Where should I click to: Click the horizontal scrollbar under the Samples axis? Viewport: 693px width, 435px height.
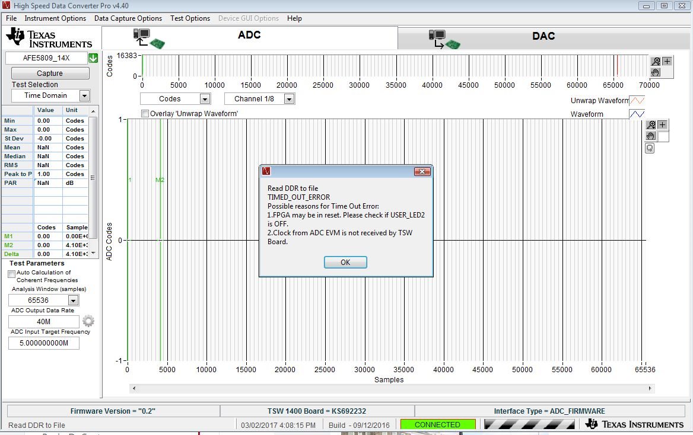pyautogui.click(x=392, y=388)
